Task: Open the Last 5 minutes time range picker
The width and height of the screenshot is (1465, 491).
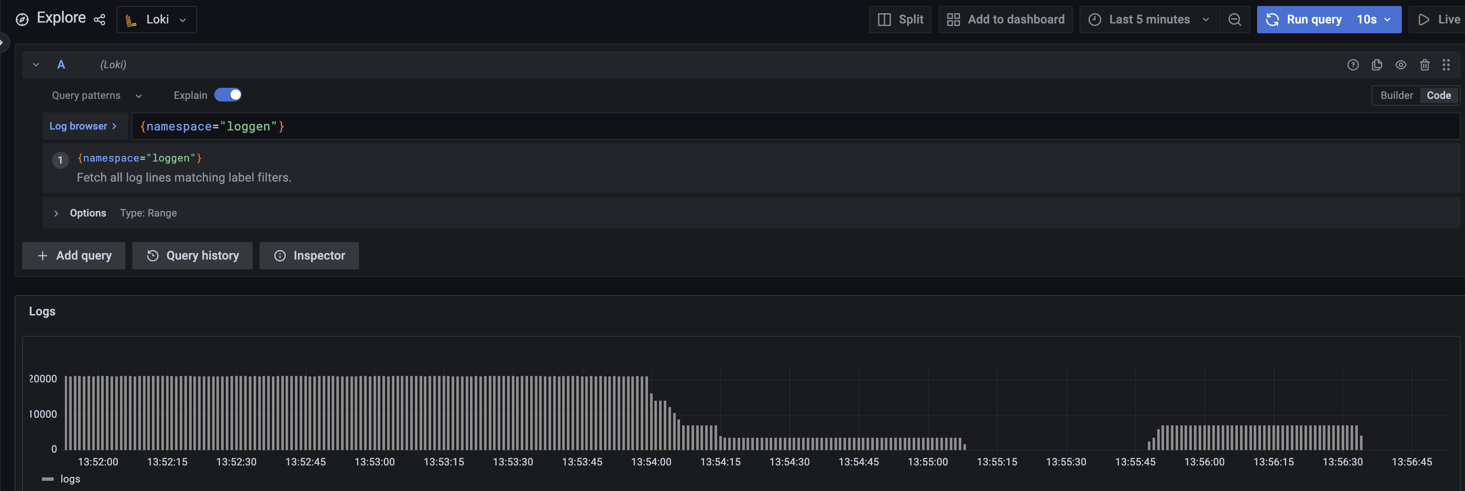Action: (x=1149, y=19)
